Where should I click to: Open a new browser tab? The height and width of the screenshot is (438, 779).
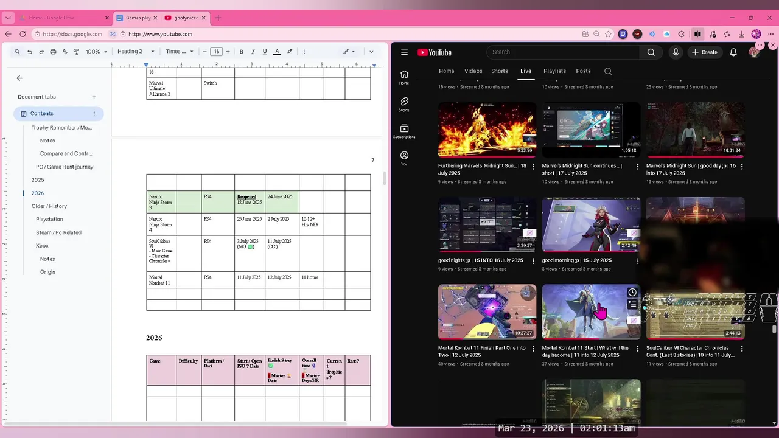218,18
